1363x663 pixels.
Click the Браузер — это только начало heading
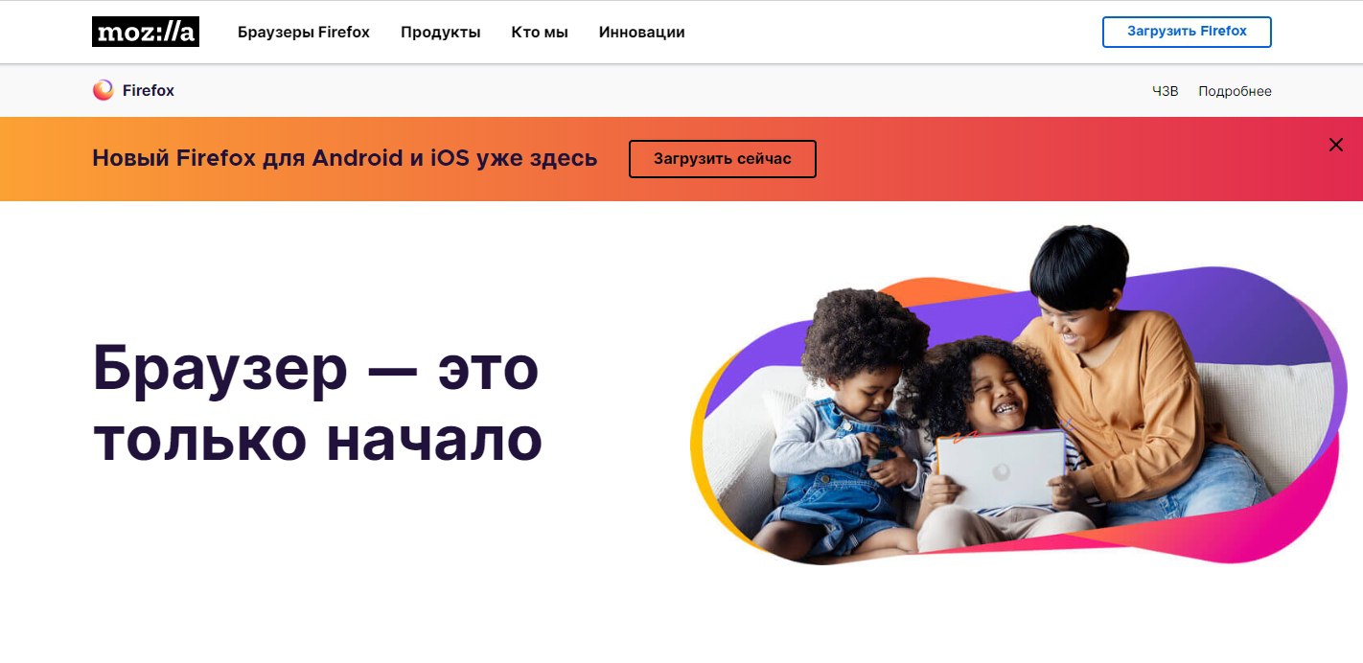(317, 403)
